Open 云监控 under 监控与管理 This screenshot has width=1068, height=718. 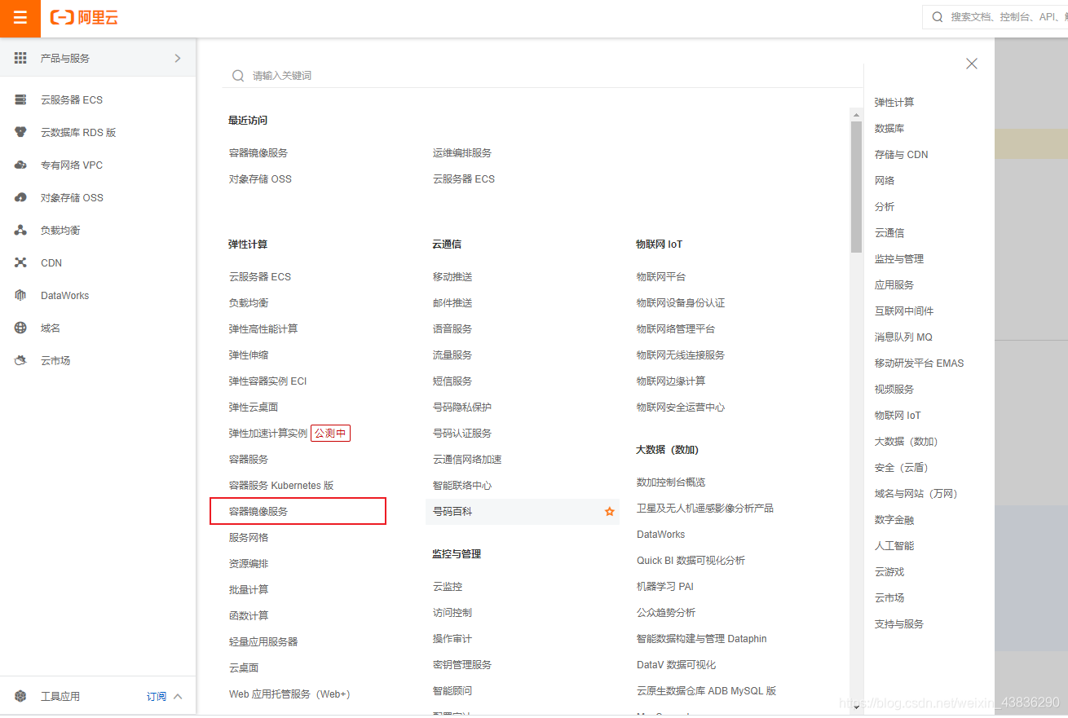tap(448, 586)
